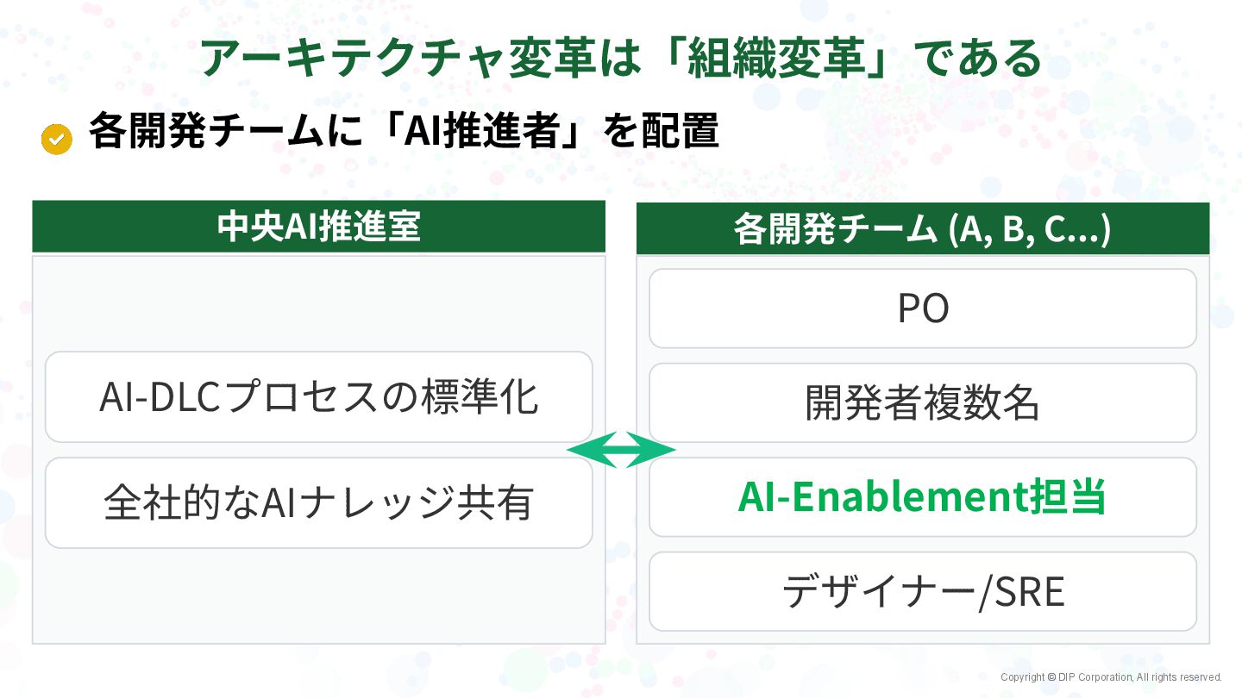Click the 各開発チーム (A, B, C...) header
This screenshot has width=1242, height=698.
click(x=922, y=230)
